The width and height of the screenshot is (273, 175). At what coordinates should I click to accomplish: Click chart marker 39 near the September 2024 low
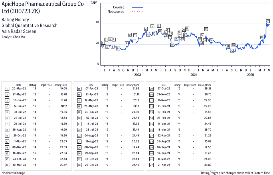232,51
